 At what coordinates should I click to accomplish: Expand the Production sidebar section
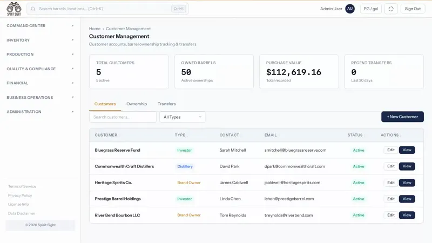[40, 55]
